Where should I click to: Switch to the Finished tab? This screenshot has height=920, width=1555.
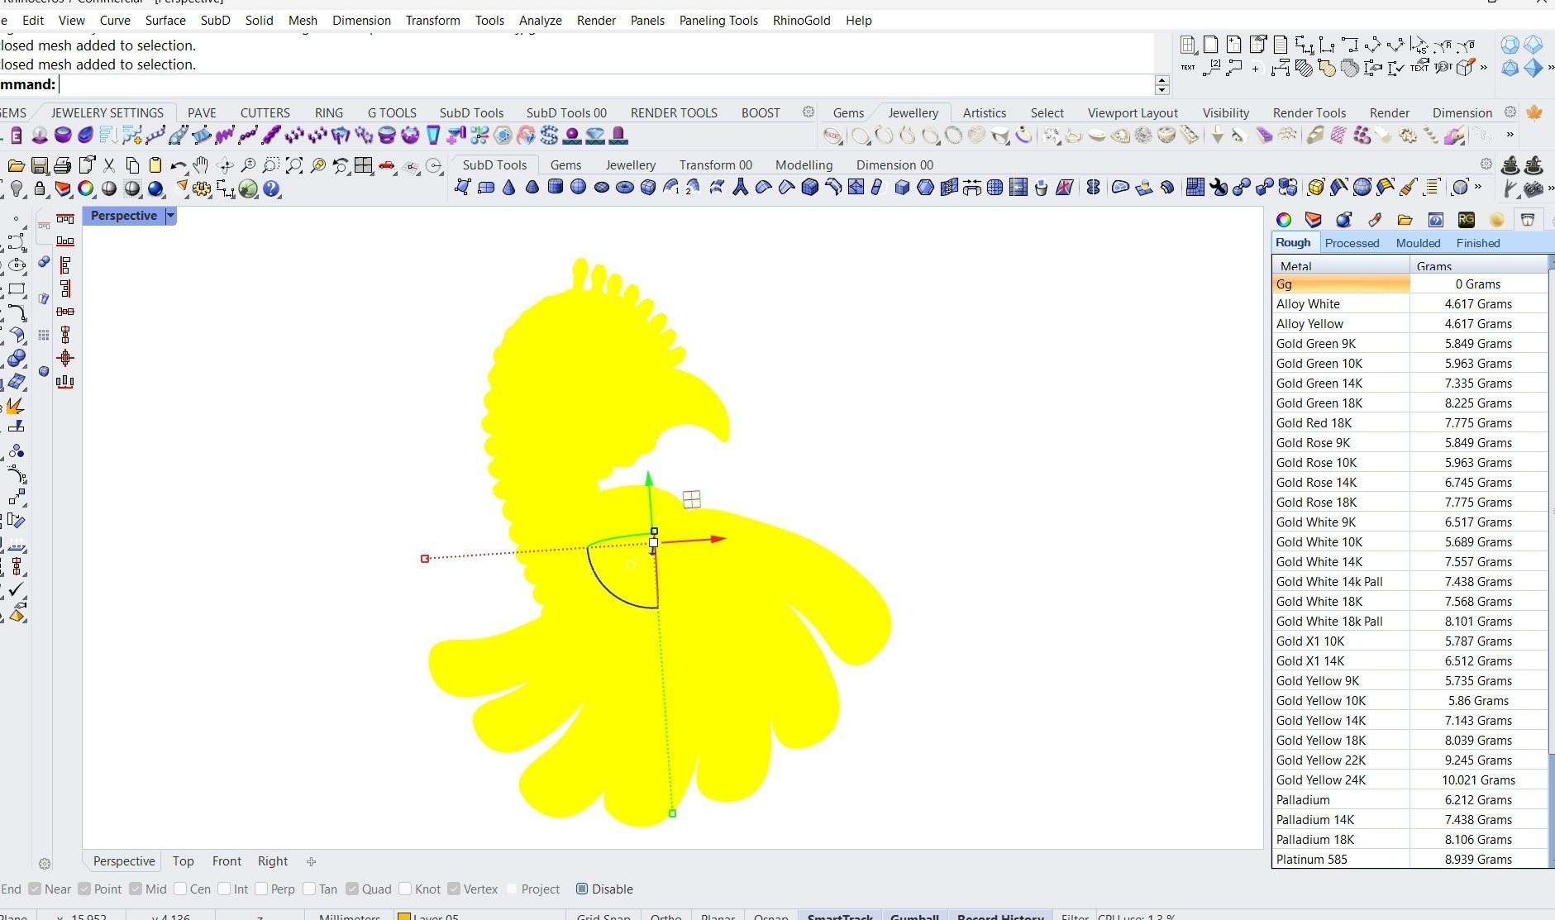point(1478,243)
